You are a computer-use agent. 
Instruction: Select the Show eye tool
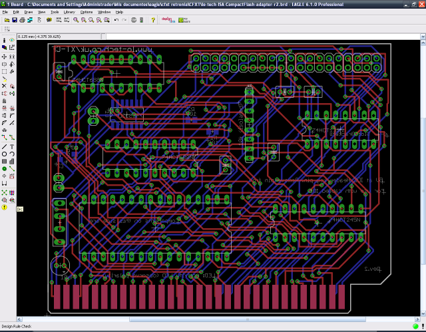[12, 40]
